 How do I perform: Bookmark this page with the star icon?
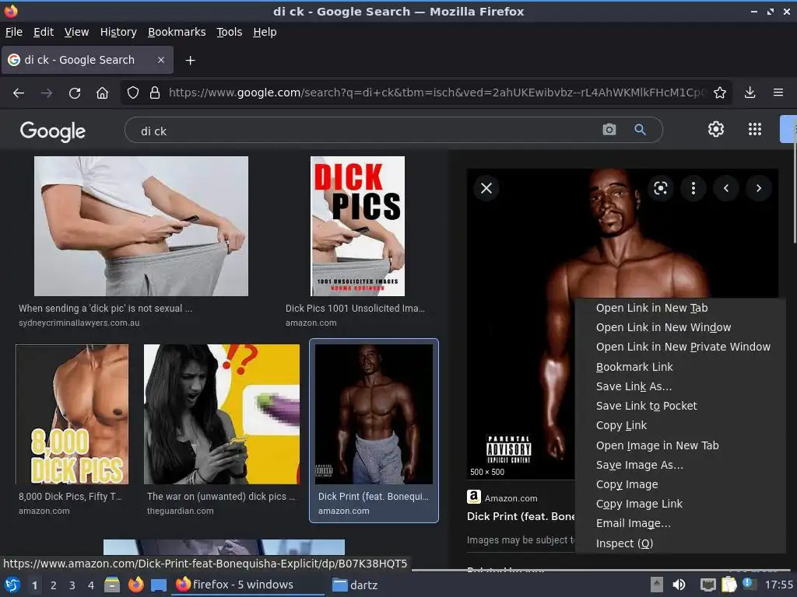click(x=720, y=93)
